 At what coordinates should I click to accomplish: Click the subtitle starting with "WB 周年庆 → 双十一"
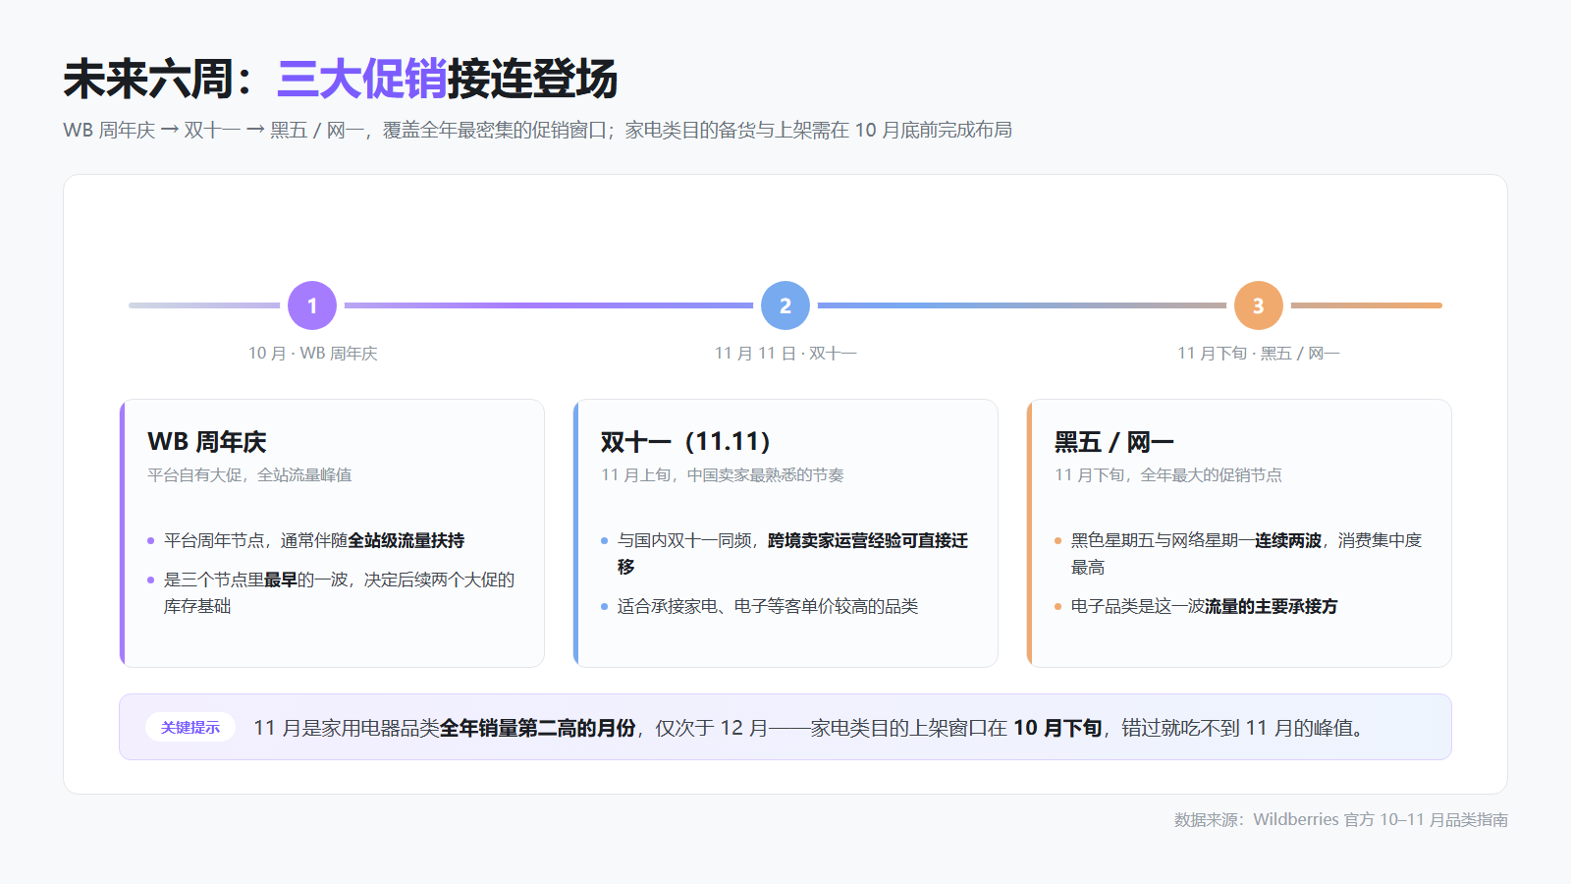[x=537, y=130]
